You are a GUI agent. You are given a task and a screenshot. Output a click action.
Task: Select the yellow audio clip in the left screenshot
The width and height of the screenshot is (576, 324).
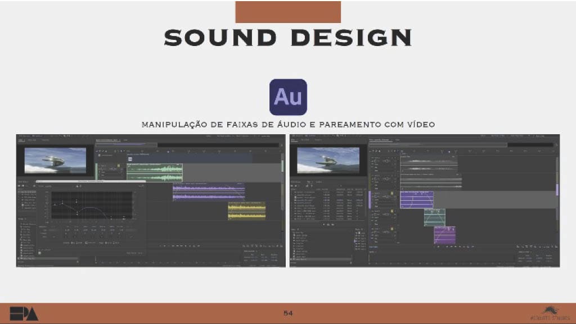click(x=247, y=211)
